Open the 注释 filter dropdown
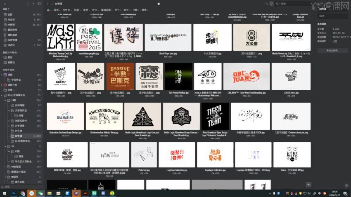Image resolution: width=351 pixels, height=197 pixels. (136, 10)
